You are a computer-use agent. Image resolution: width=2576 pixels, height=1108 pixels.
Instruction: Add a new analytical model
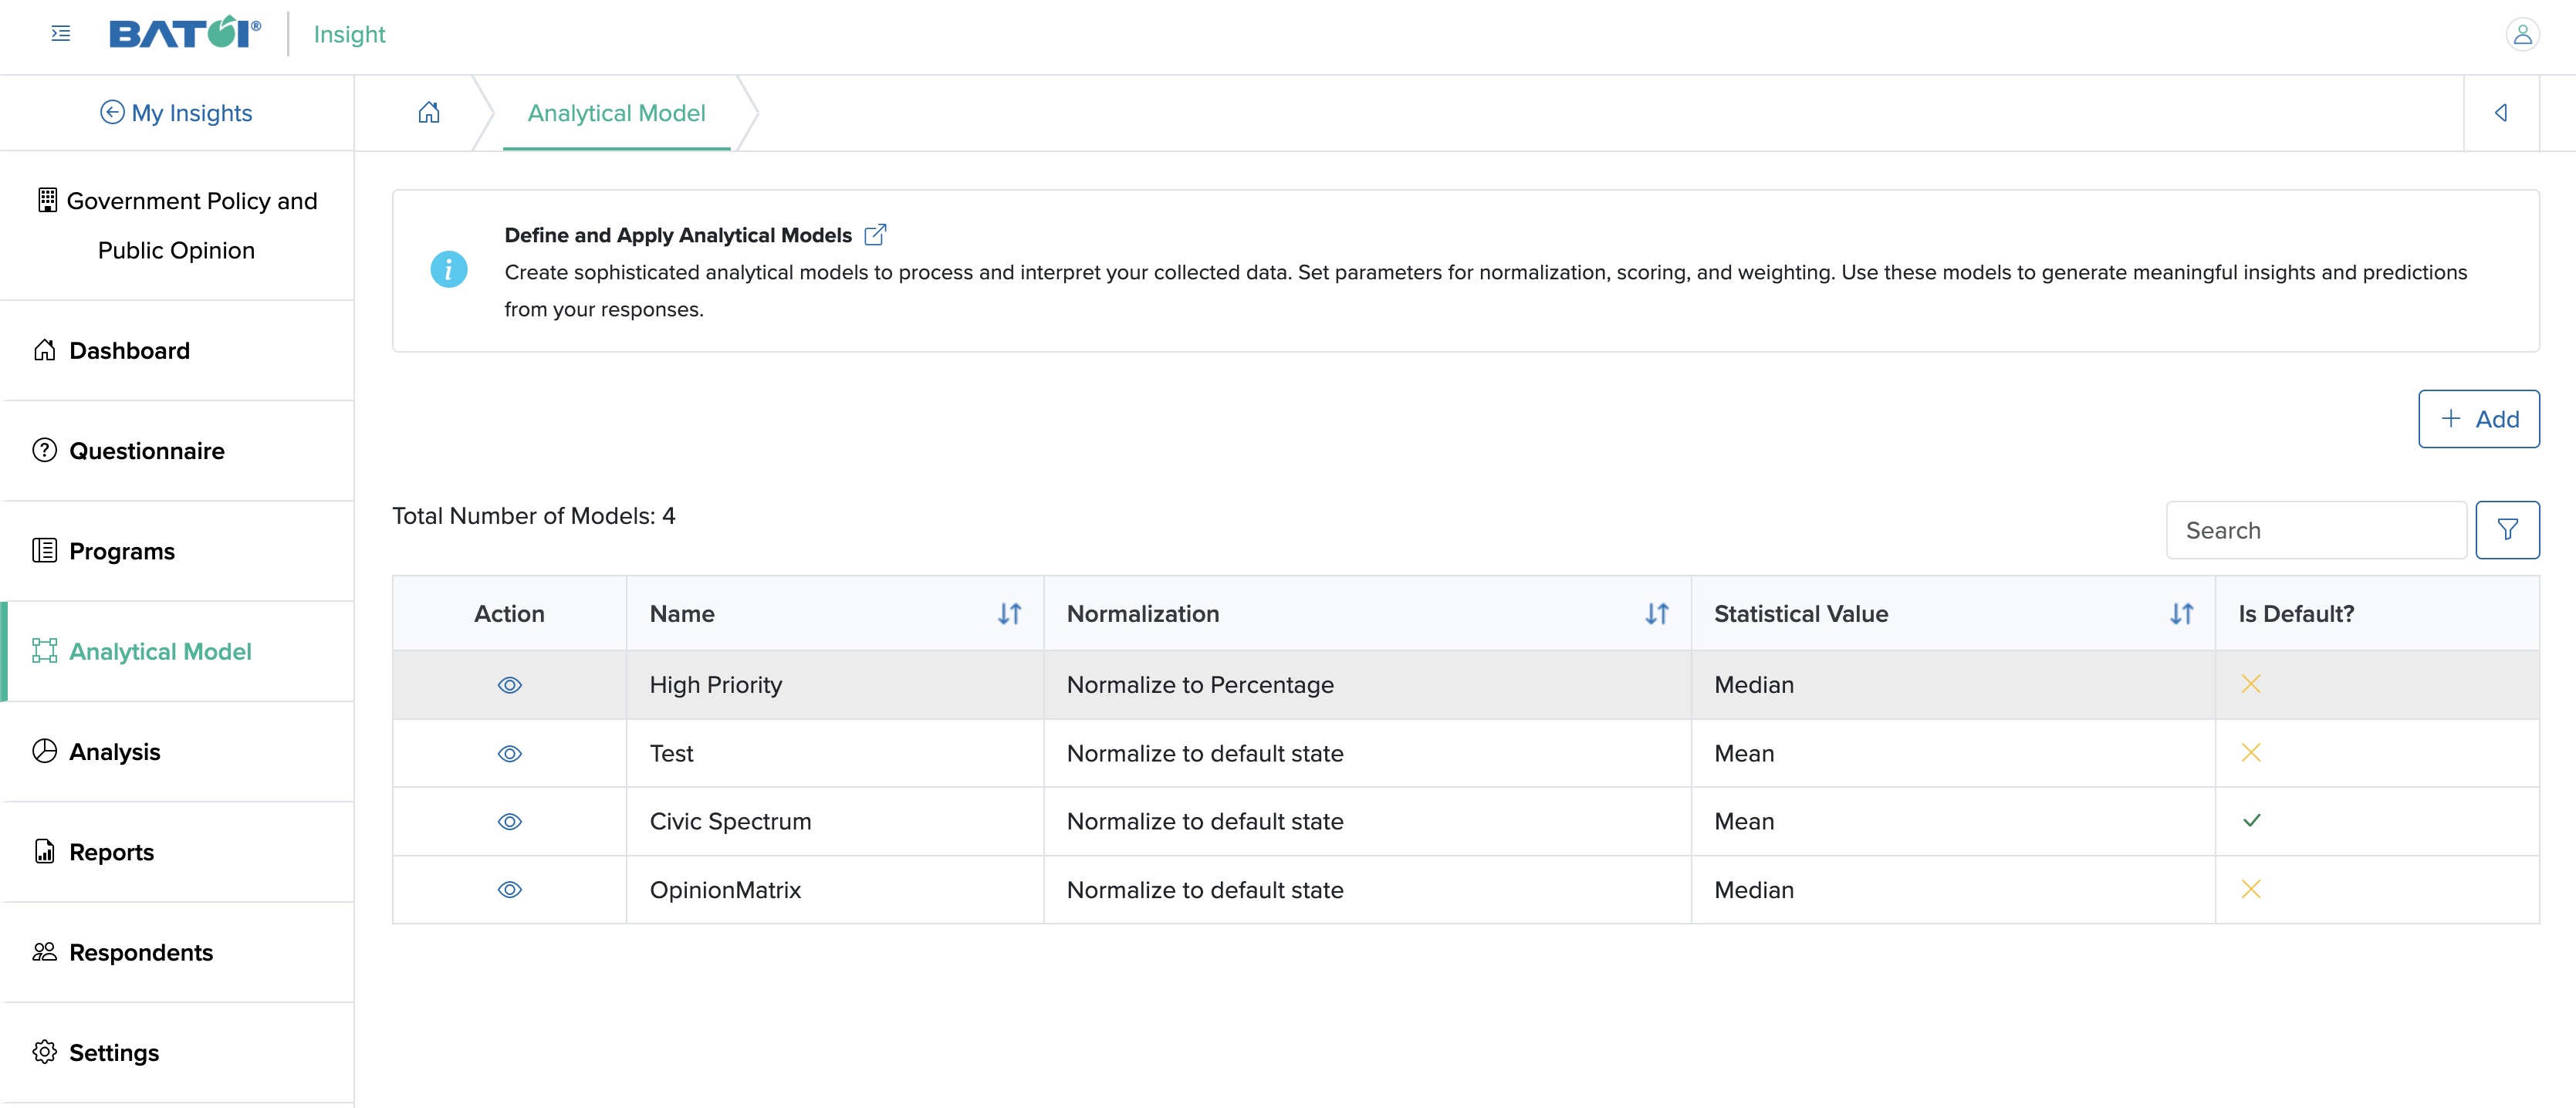tap(2478, 419)
